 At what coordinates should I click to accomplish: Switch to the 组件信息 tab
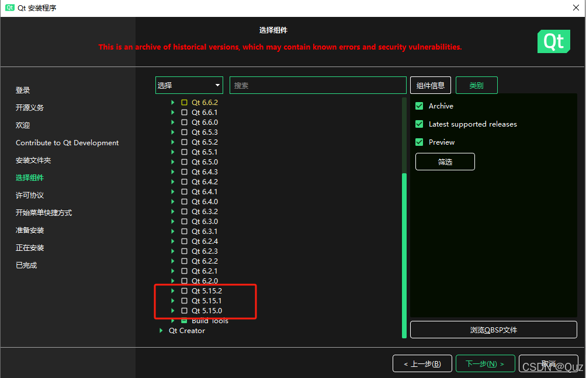[431, 85]
